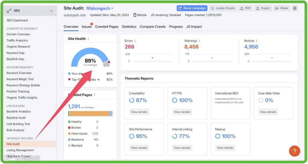The width and height of the screenshot is (308, 164).
Task: Click the Crawlability progress ring icon
Action: [x=131, y=100]
